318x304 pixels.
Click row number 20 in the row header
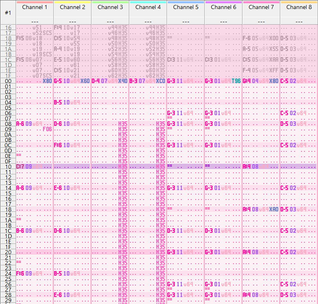[x=8, y=252]
